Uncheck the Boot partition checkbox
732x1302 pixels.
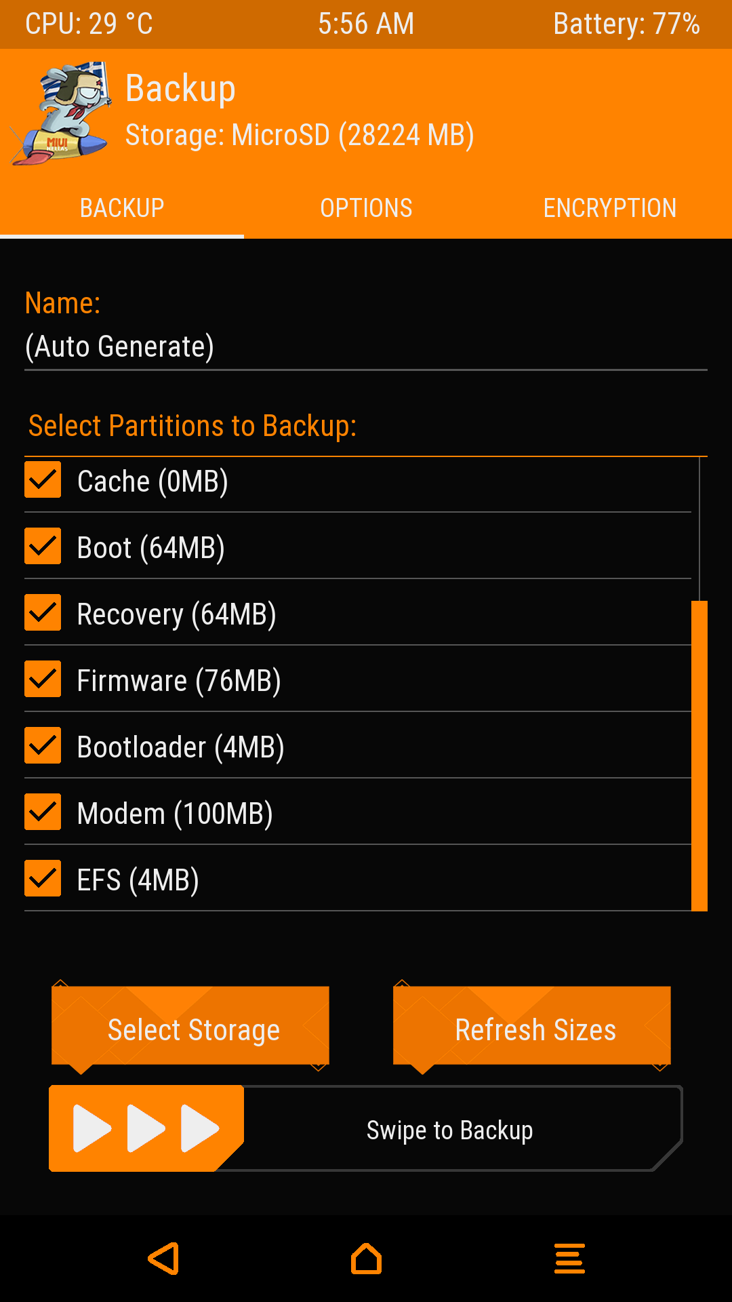(43, 547)
